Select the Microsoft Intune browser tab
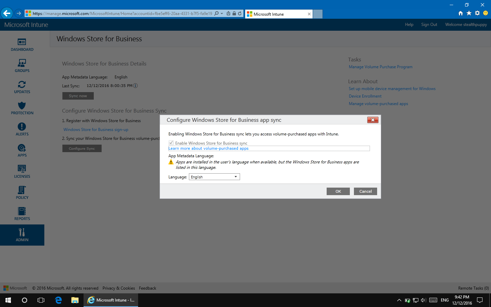This screenshot has width=491, height=307. (x=279, y=14)
